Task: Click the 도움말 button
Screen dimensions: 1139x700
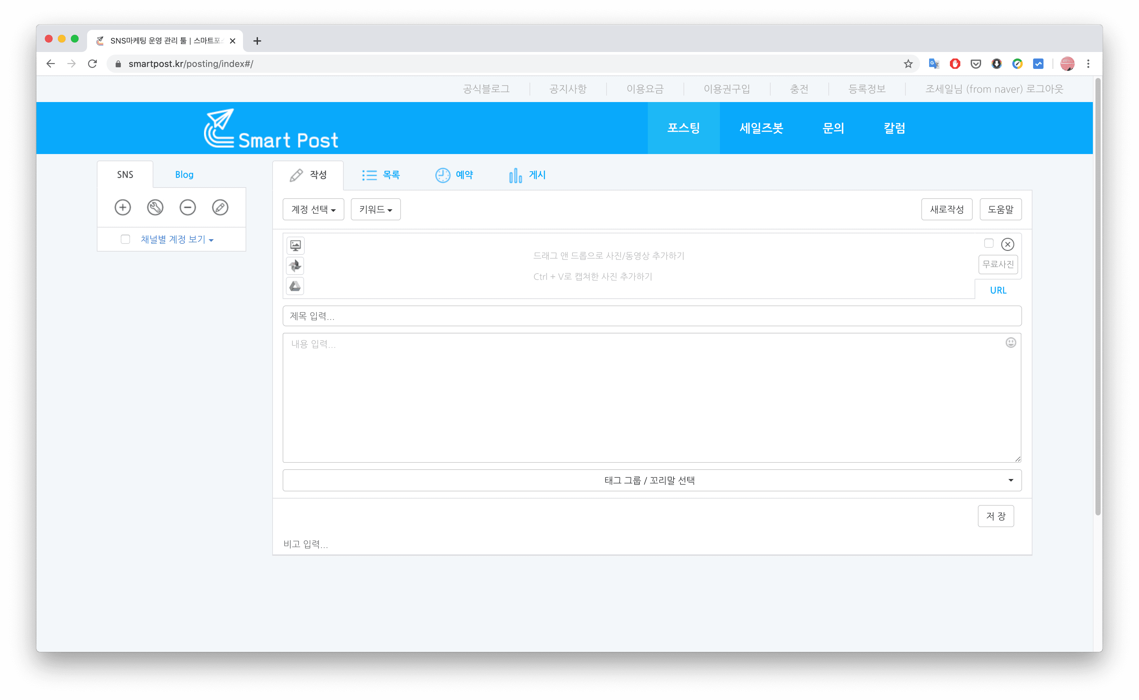Action: tap(1000, 209)
